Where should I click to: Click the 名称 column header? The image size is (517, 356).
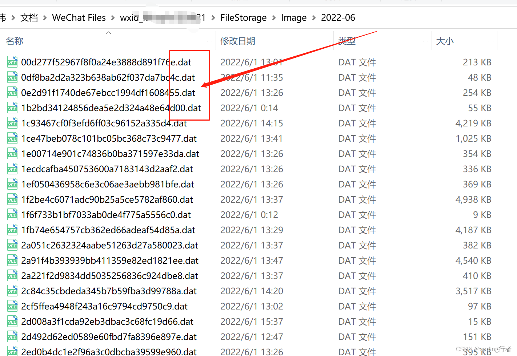pyautogui.click(x=15, y=41)
